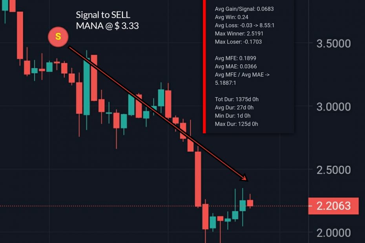Click the Avg Dur: 27d 0h line
This screenshot has height=243, width=365.
[234, 107]
